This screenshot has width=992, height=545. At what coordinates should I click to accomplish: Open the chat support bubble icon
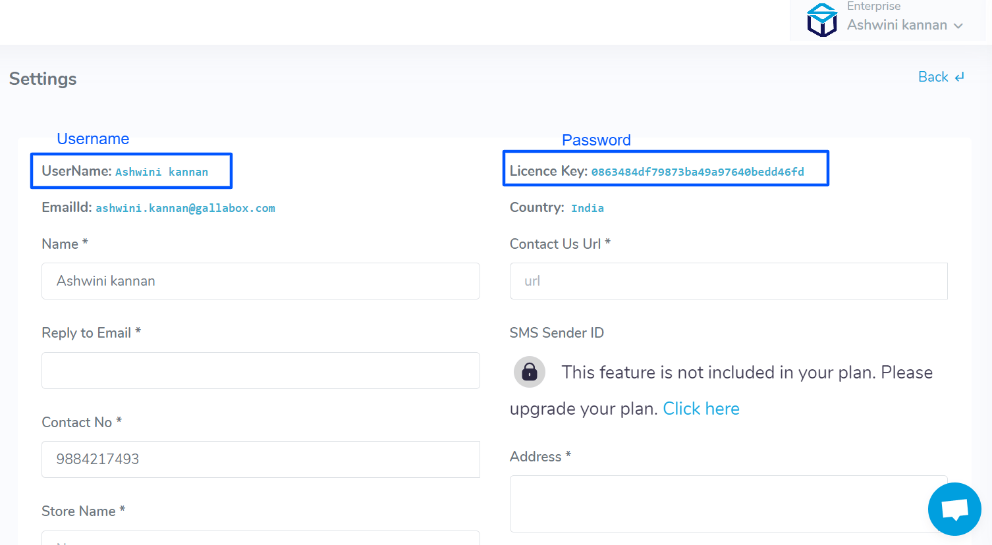click(x=954, y=509)
